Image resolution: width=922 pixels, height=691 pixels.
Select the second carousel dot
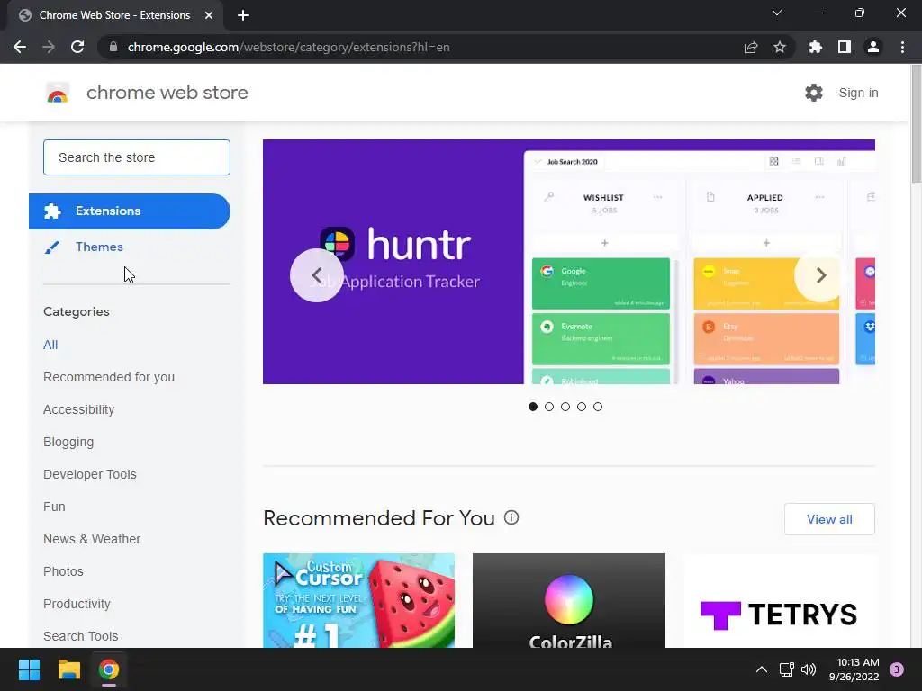tap(549, 407)
